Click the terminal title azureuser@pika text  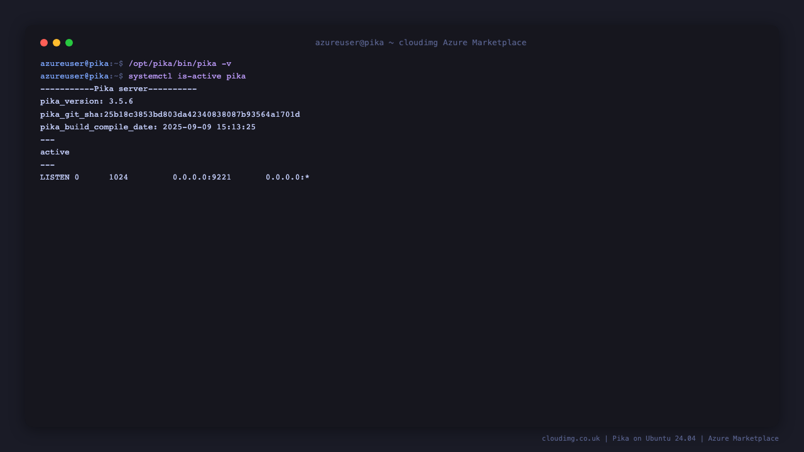click(x=349, y=43)
